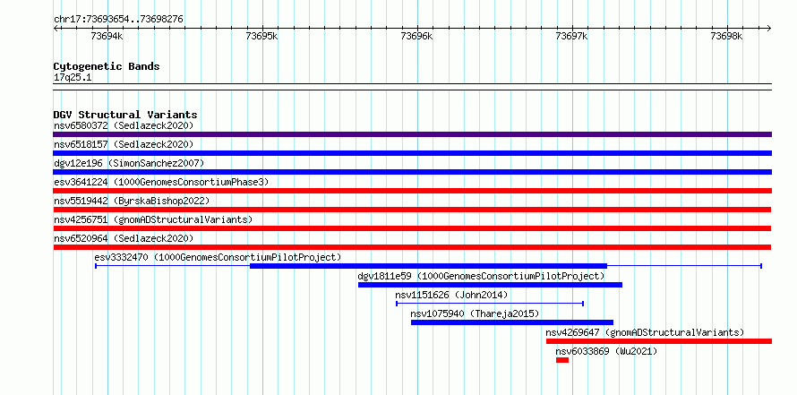Click the chr17:73693654..73698276 coordinate text
Screen dimensions: 797x395
118,20
